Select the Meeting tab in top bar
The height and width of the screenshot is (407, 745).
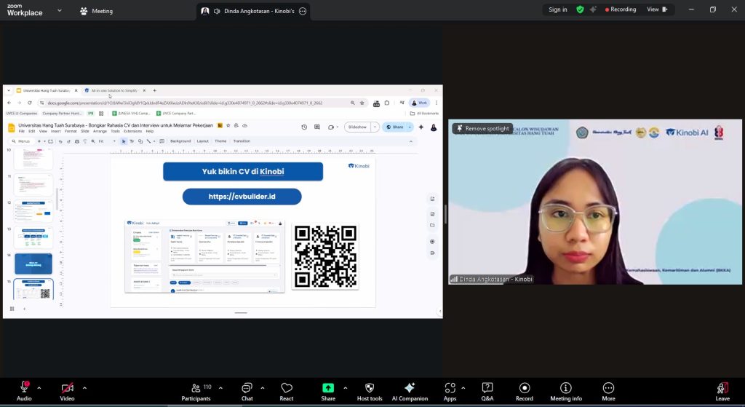[x=96, y=11]
